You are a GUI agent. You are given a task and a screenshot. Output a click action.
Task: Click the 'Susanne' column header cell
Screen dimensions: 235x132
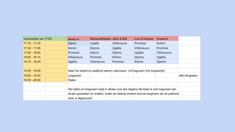click(167, 39)
